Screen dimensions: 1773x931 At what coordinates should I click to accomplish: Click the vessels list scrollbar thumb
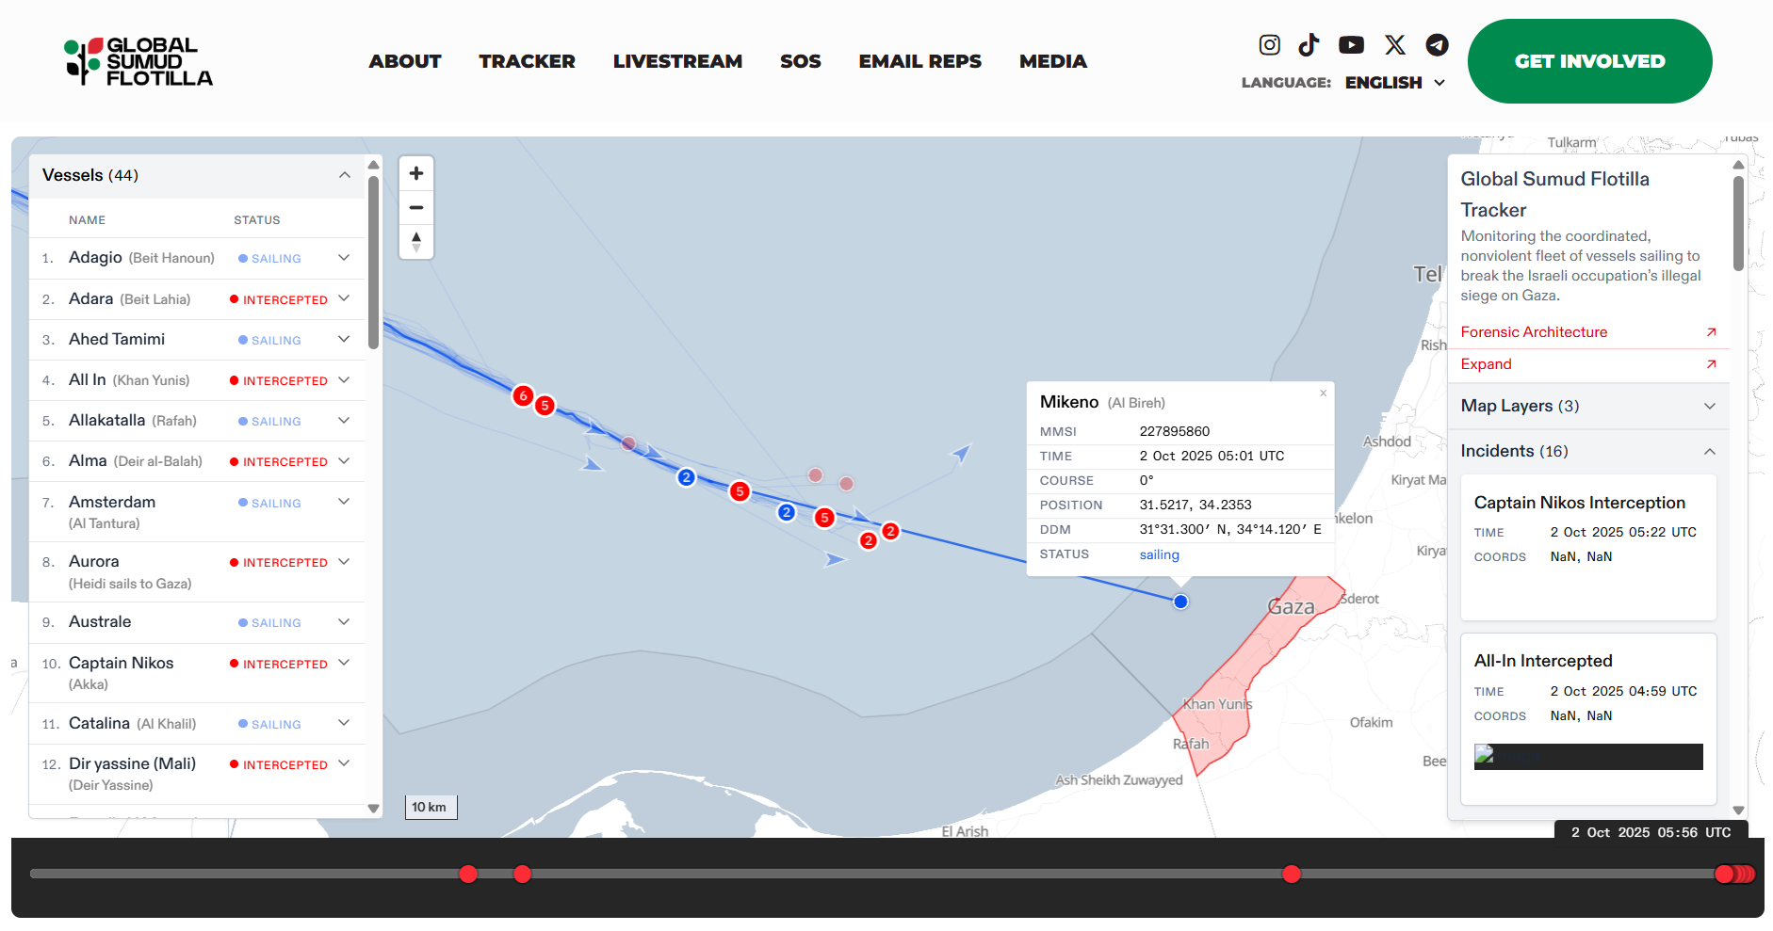pyautogui.click(x=373, y=263)
